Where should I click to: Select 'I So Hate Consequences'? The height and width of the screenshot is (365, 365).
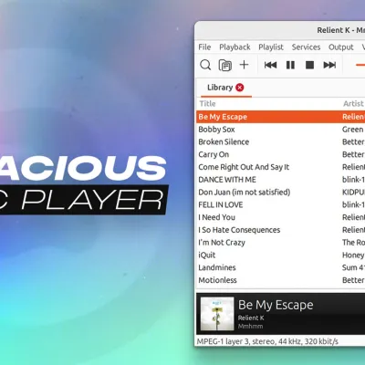click(x=239, y=230)
